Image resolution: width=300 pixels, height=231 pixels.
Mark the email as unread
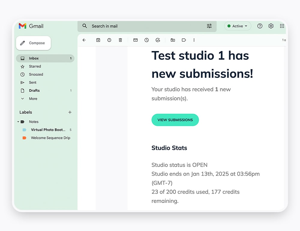135,40
